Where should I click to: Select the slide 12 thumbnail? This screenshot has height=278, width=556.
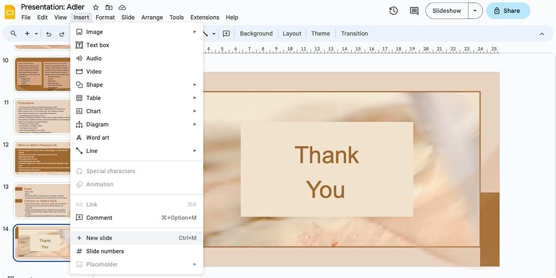[42, 158]
